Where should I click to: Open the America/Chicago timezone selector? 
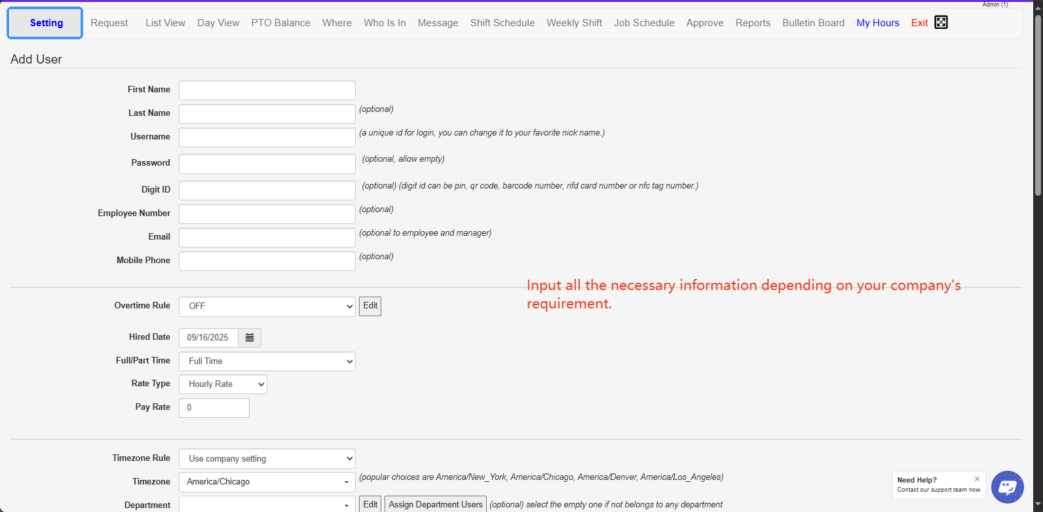[267, 482]
